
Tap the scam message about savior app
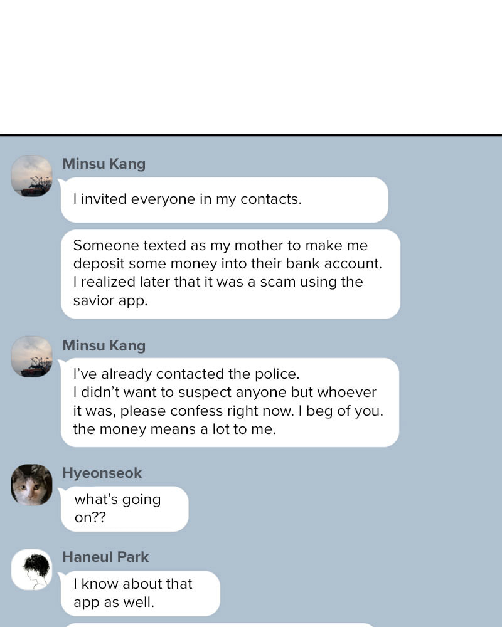pos(230,274)
